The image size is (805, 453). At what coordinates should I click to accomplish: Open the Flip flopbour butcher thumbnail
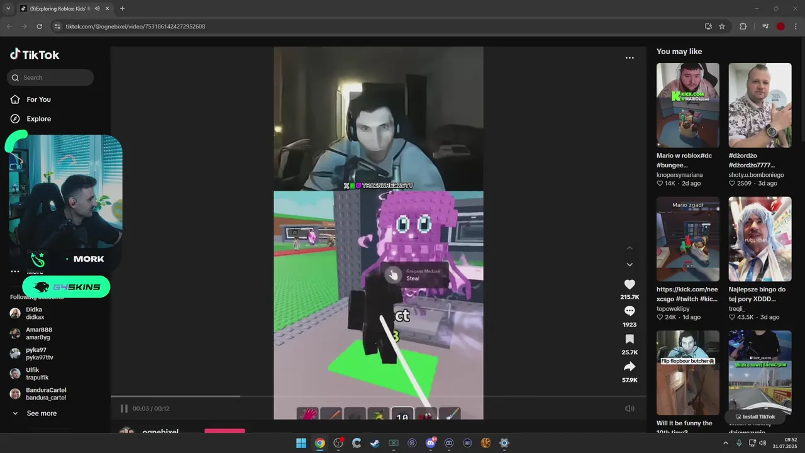pos(688,372)
